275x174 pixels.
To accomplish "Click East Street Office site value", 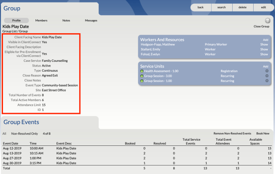I will tap(54, 90).
